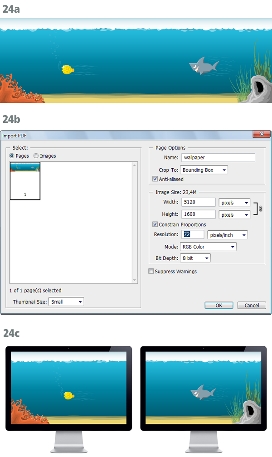Image resolution: width=272 pixels, height=457 pixels.
Task: Open the Resolution pixels/inch dropdown
Action: (228, 235)
